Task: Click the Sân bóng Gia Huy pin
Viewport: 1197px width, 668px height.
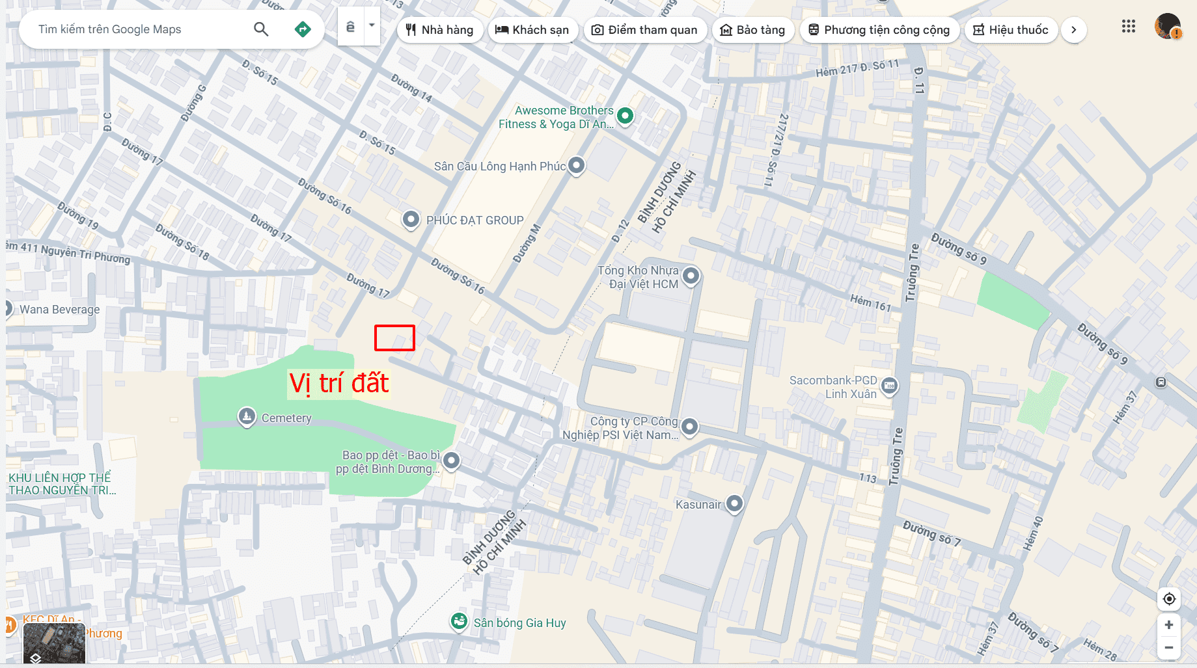Action: point(460,622)
